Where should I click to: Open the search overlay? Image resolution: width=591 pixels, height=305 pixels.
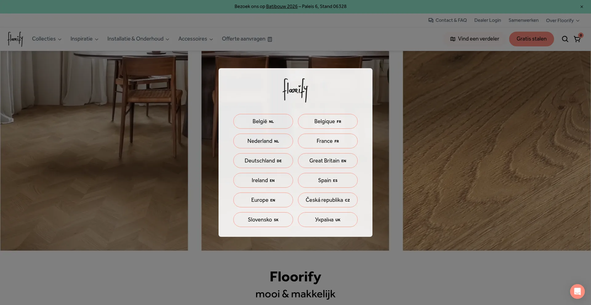coord(565,39)
